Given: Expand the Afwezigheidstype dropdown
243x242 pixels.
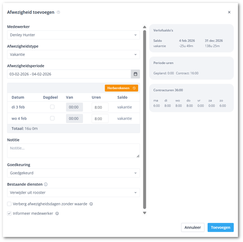Looking at the screenshot, I should [x=73, y=55].
